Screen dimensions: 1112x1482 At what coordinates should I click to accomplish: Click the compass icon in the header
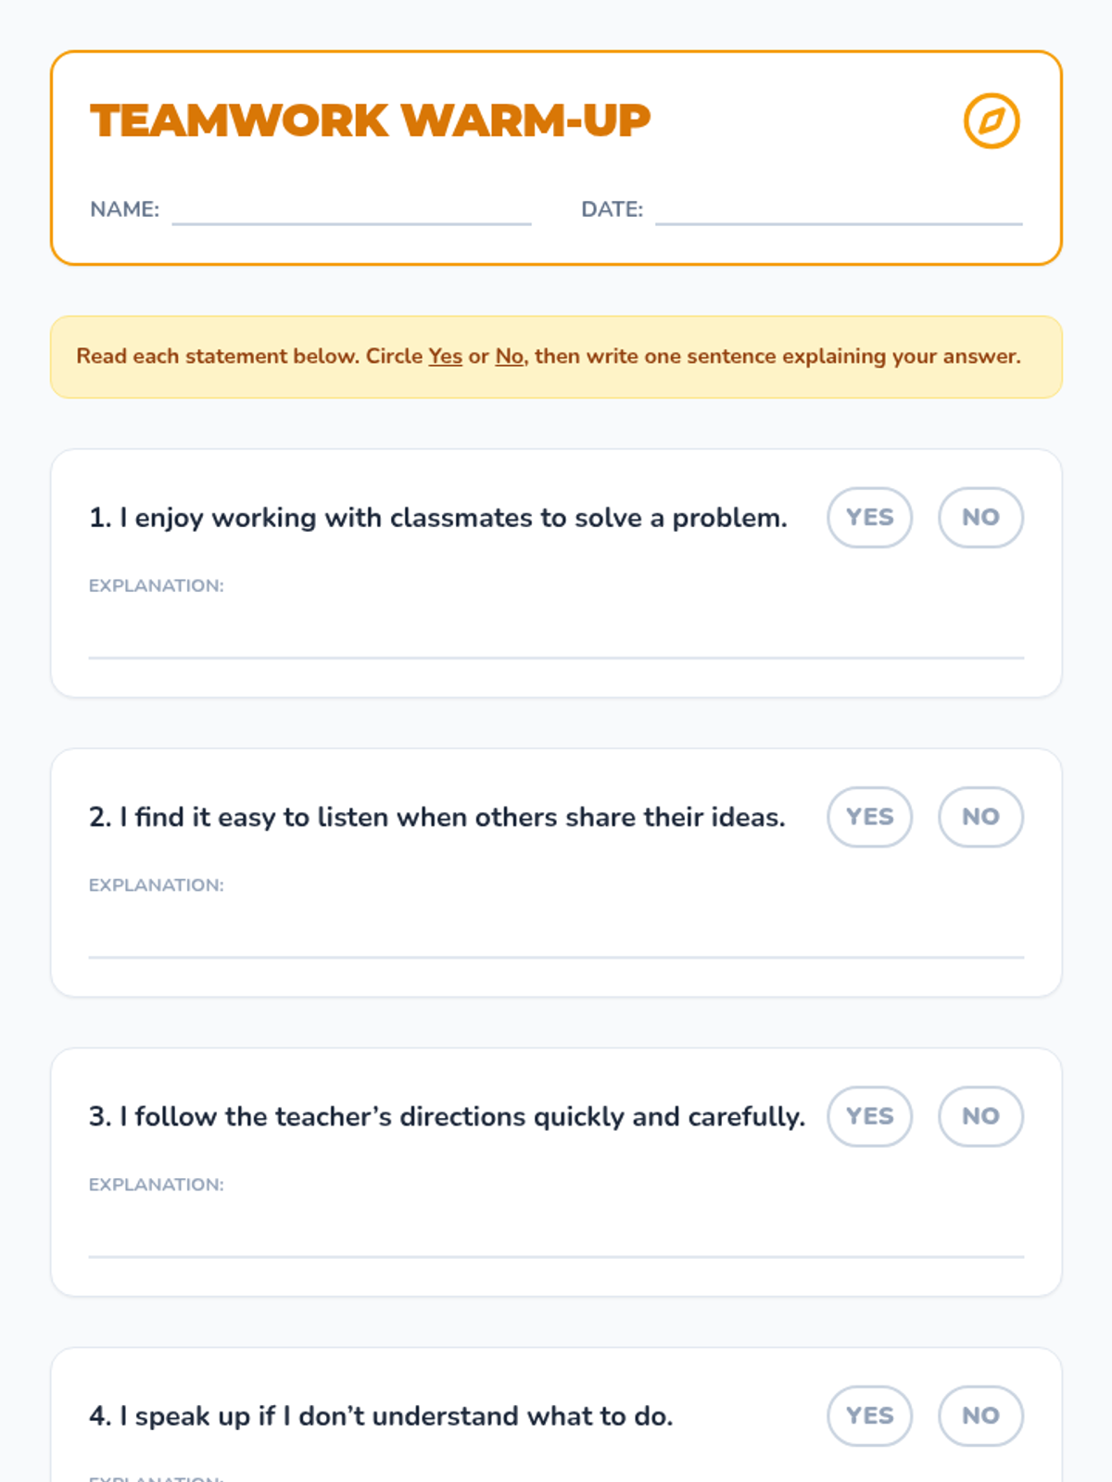point(992,120)
